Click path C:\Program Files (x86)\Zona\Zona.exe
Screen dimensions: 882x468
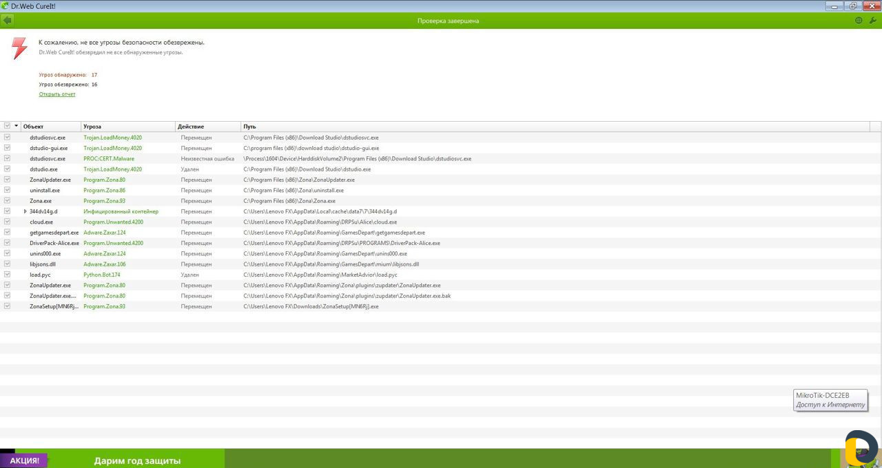(x=289, y=201)
